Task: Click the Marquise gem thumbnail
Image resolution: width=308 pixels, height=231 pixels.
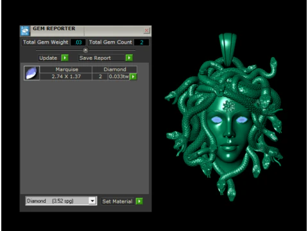Action: [x=31, y=73]
